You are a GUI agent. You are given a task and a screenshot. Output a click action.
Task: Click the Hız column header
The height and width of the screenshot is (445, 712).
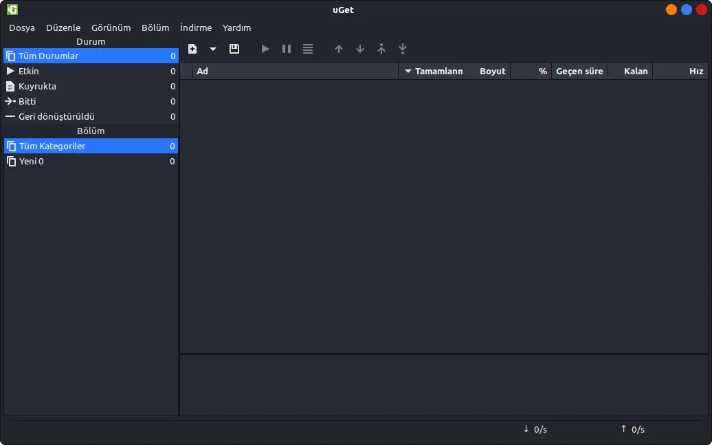coord(680,71)
